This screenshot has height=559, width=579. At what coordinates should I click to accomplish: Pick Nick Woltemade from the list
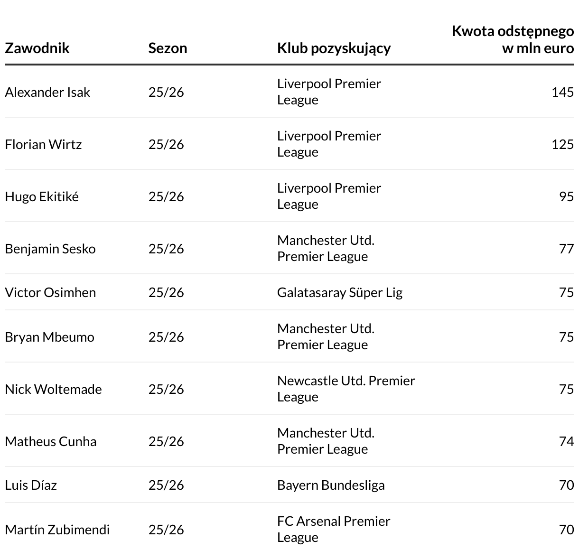[x=53, y=389]
